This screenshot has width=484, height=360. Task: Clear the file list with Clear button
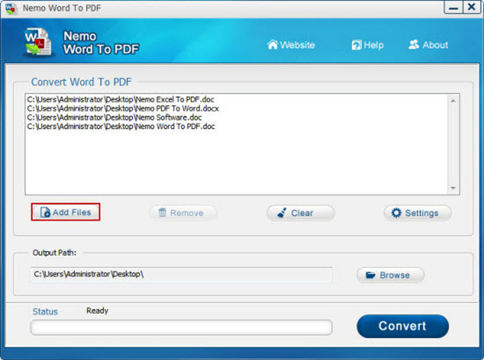coord(300,213)
